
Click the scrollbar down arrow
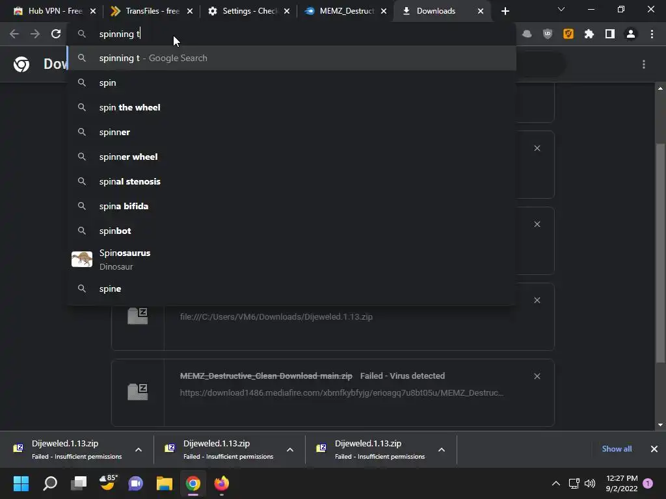point(660,425)
